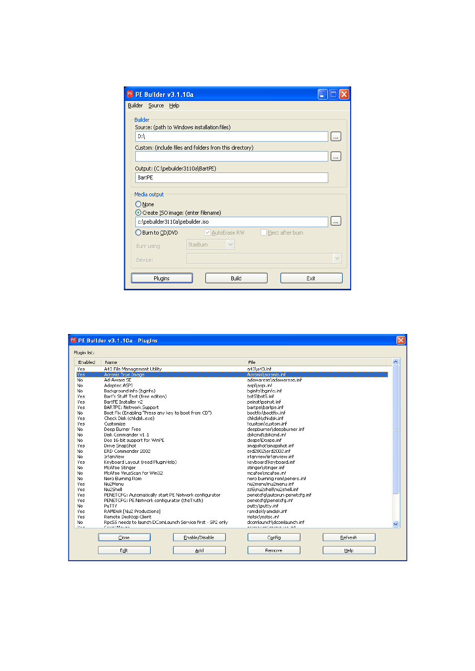Click PE Builder Plugins window logo icon

tap(74, 340)
